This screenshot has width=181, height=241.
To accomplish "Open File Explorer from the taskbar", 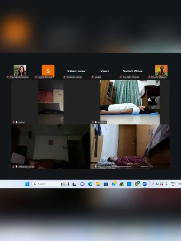I will (x=98, y=184).
